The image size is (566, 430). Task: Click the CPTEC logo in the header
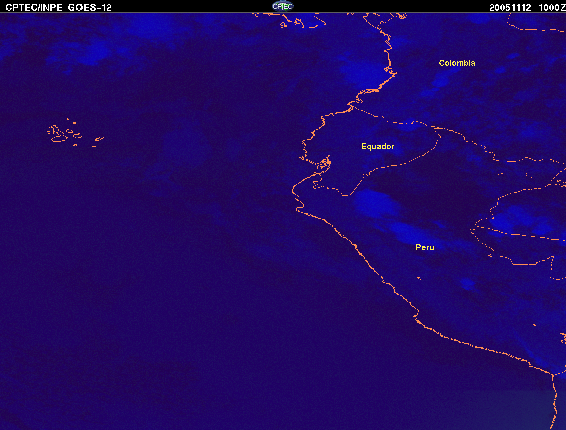[283, 6]
